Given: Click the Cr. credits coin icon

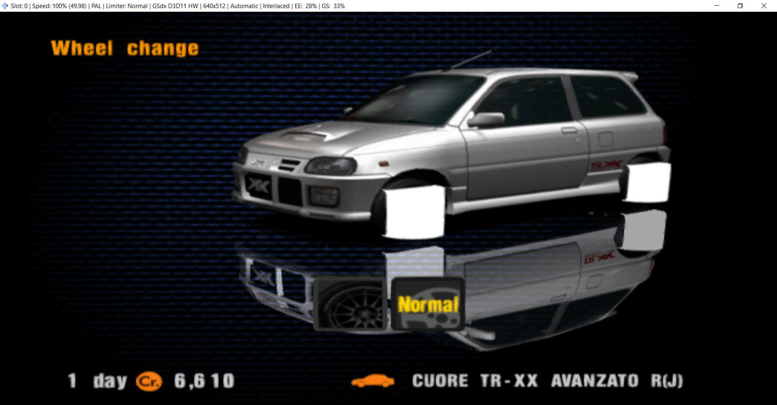Looking at the screenshot, I should pyautogui.click(x=149, y=381).
